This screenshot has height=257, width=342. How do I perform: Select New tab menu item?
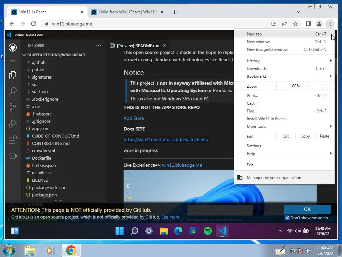coord(284,34)
